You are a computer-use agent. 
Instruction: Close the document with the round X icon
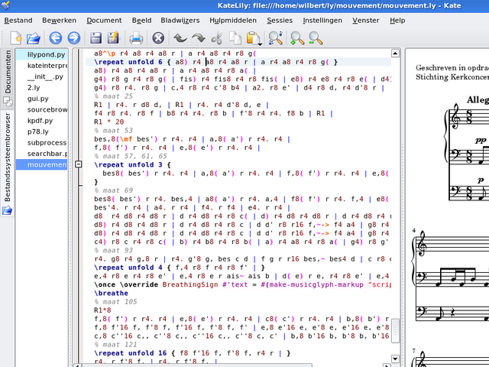pos(158,38)
